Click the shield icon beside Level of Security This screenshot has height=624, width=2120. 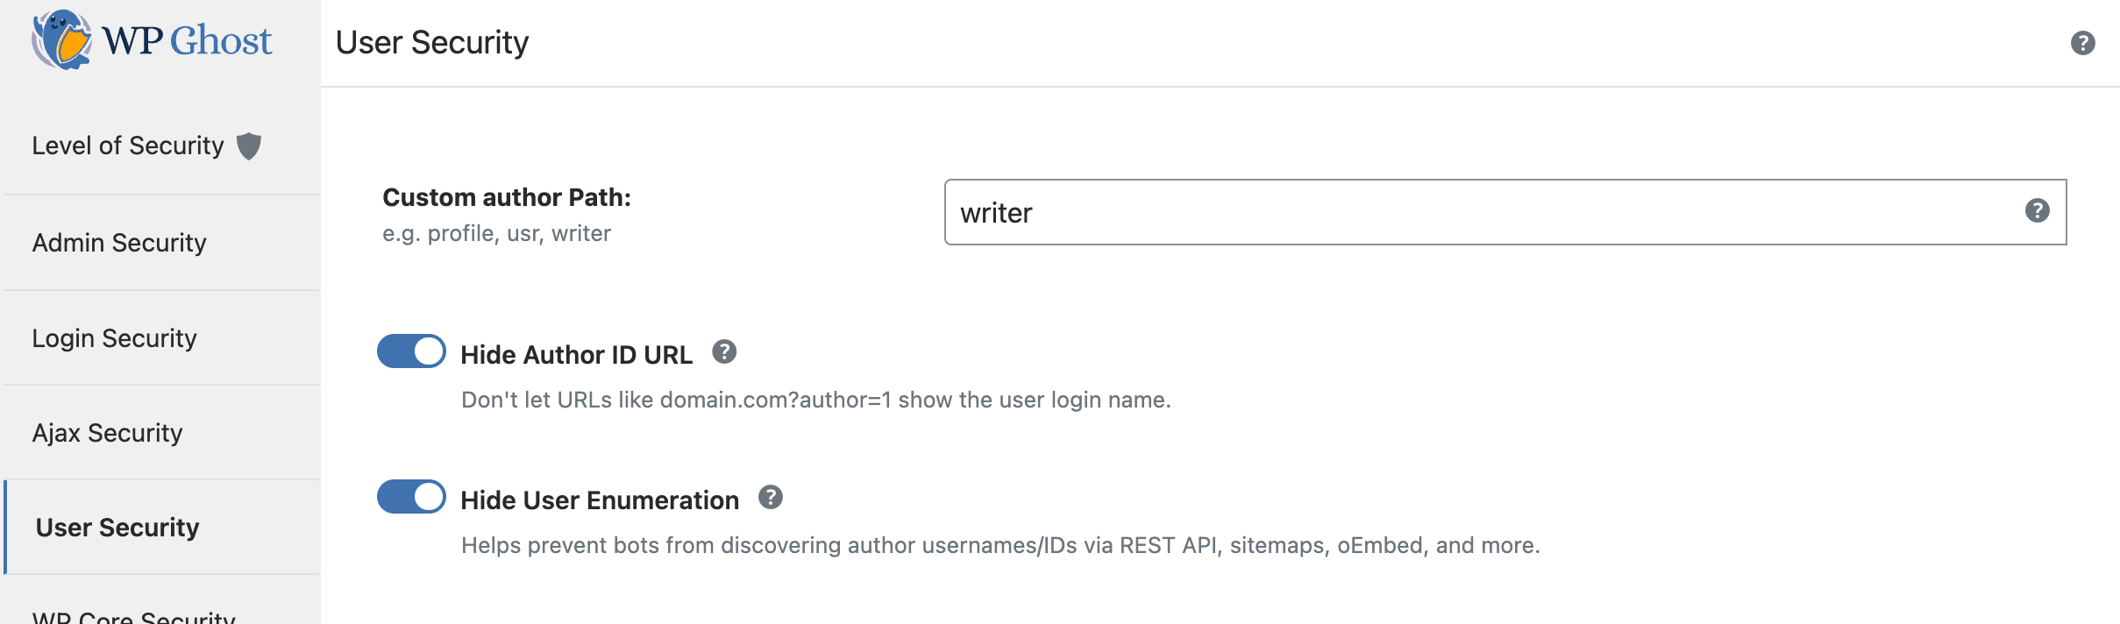249,145
